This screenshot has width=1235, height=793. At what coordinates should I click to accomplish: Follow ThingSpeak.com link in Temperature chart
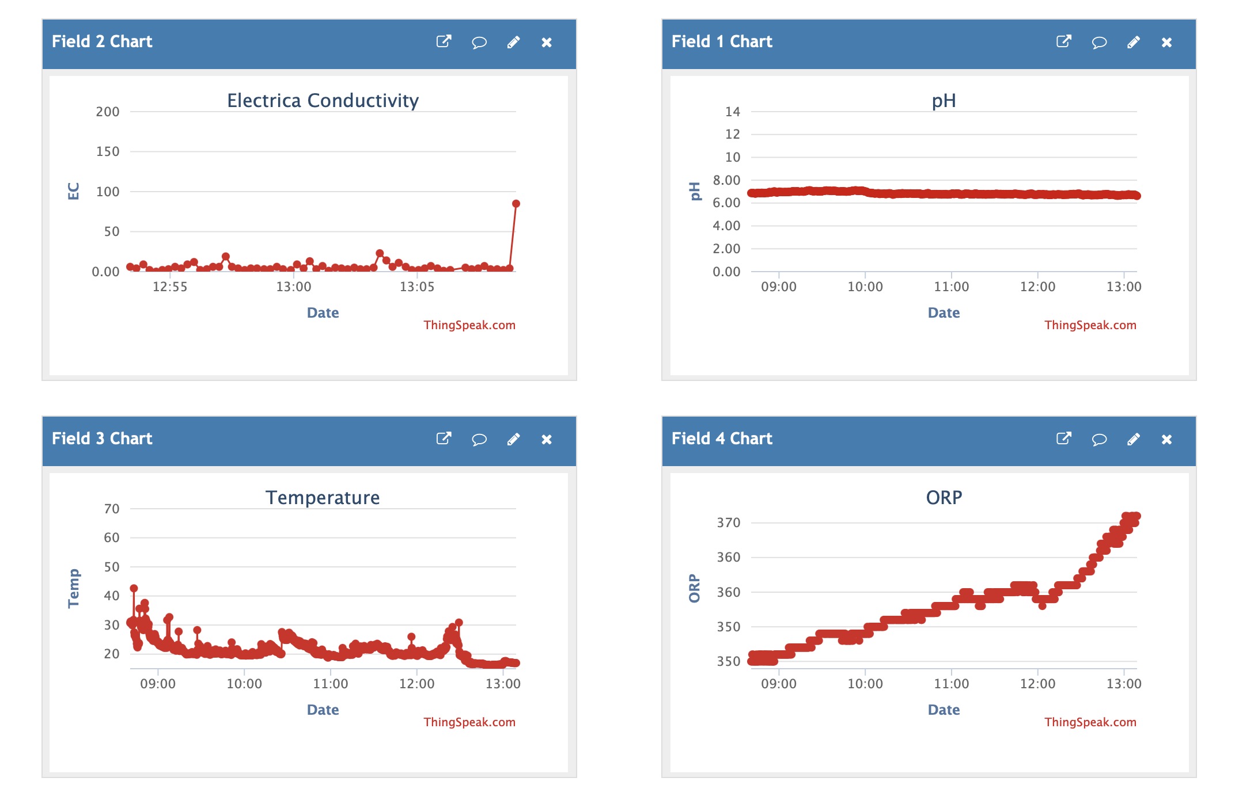pos(469,722)
